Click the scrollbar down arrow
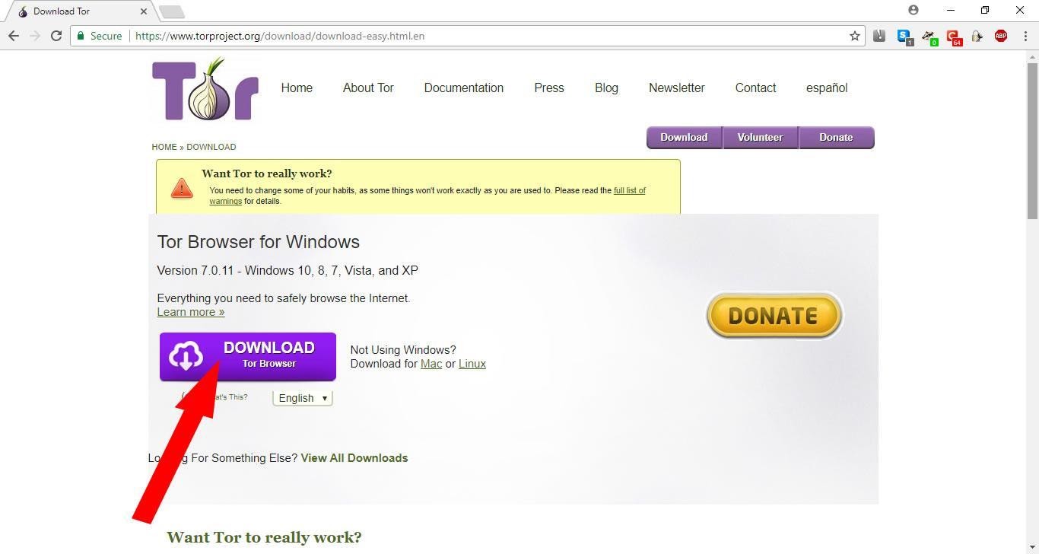 click(x=1031, y=548)
